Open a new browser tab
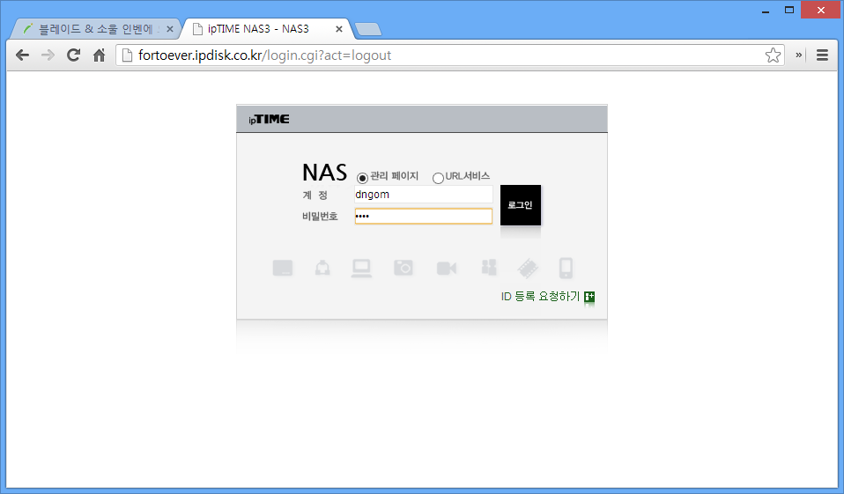The height and width of the screenshot is (494, 844). tap(368, 29)
